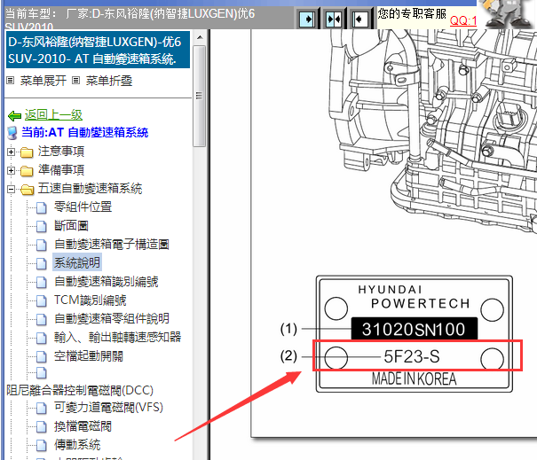Open the 輸入、輸出軸轉速感知器 page
Screen dimensions: 537x460
tap(117, 337)
